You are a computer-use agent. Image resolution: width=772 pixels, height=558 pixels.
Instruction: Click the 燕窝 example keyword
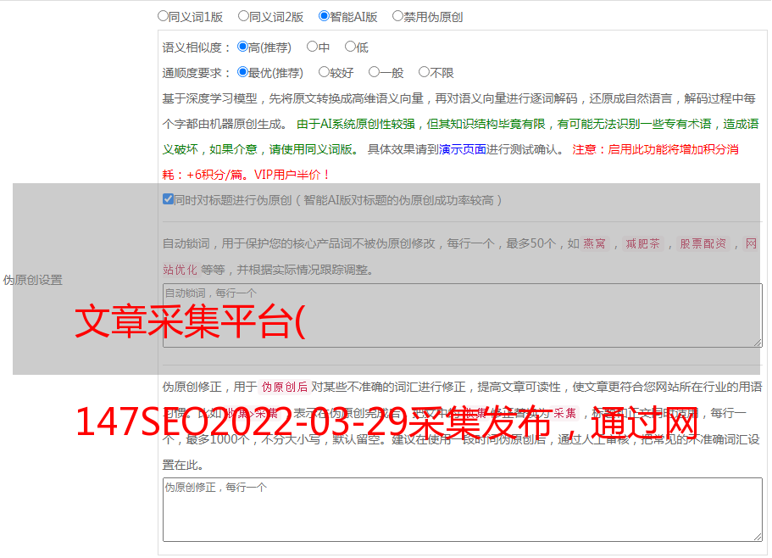[595, 243]
